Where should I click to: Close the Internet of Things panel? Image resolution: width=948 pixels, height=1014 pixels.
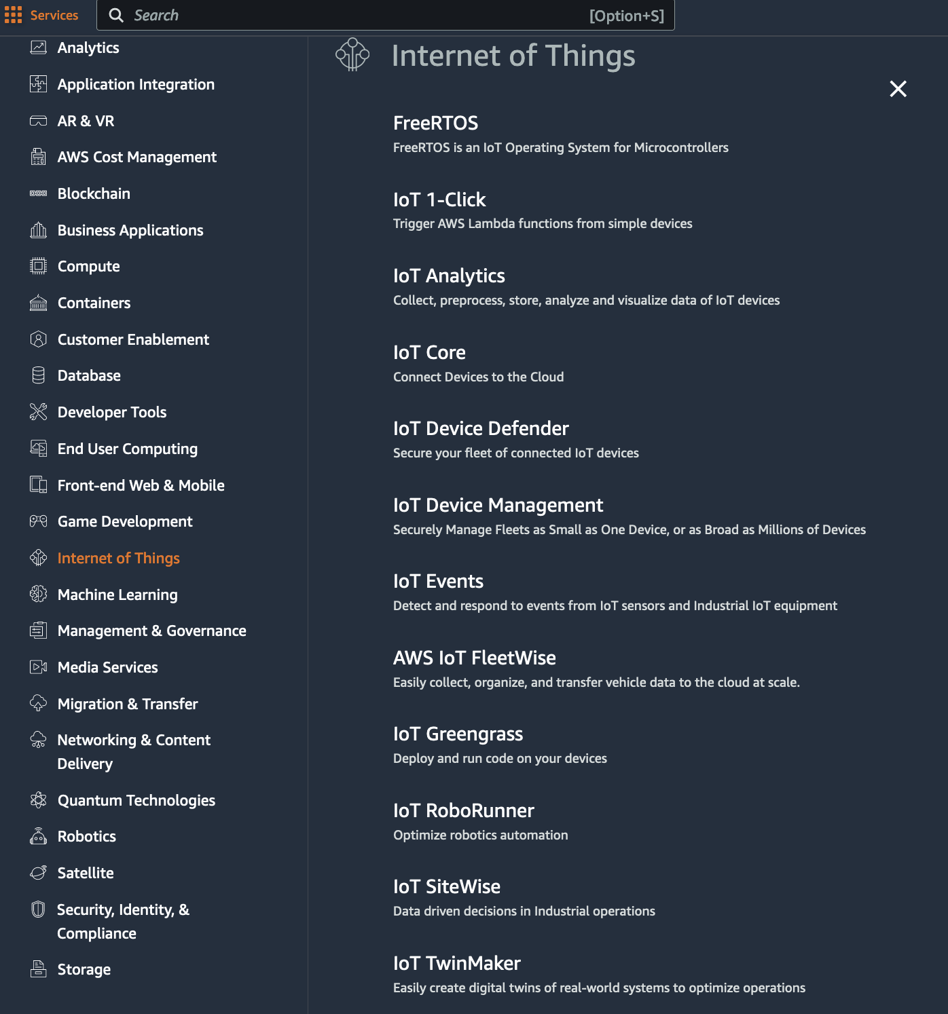coord(898,89)
